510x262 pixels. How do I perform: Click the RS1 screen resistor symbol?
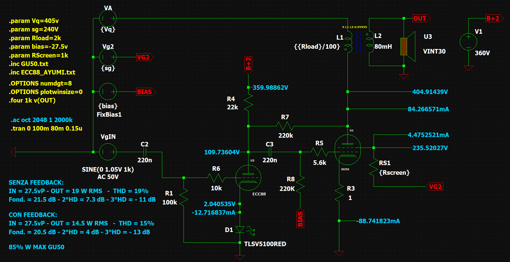click(x=374, y=169)
